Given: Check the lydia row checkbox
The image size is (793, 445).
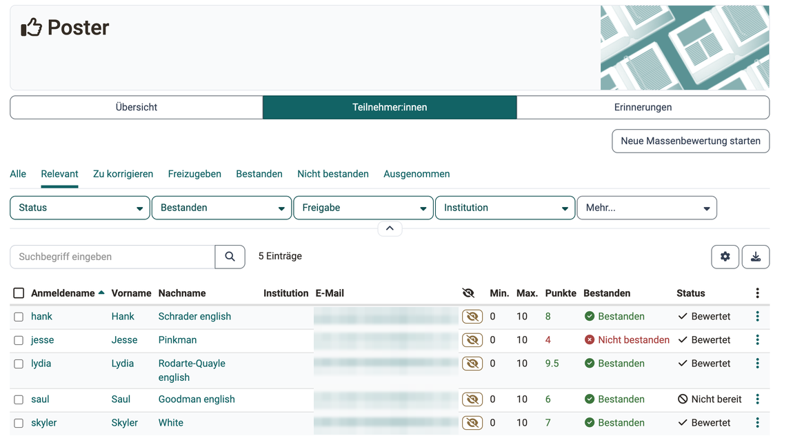Looking at the screenshot, I should (19, 364).
